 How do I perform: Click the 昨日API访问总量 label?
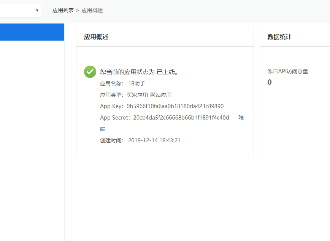288,71
